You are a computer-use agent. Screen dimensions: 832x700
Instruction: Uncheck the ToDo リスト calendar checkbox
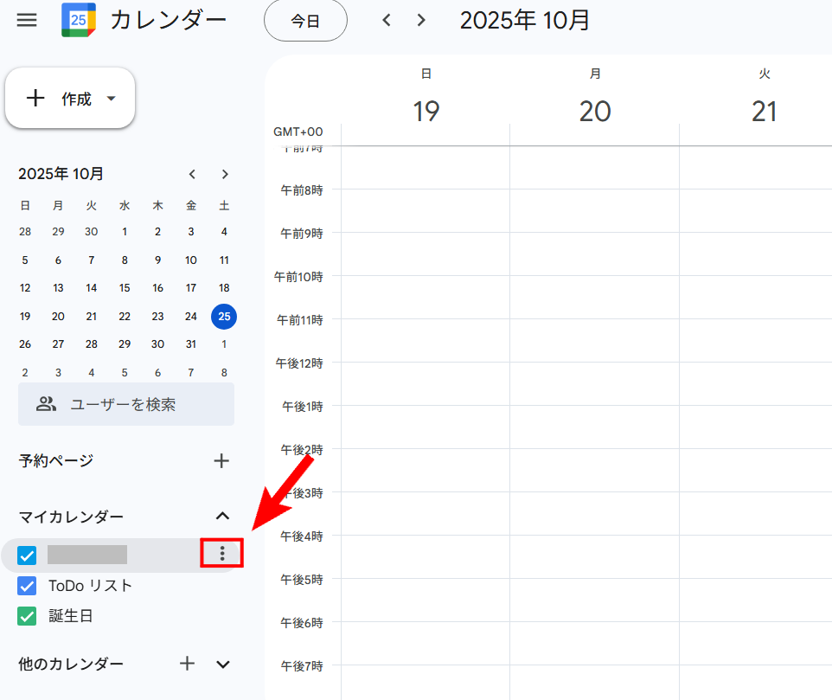pyautogui.click(x=27, y=586)
